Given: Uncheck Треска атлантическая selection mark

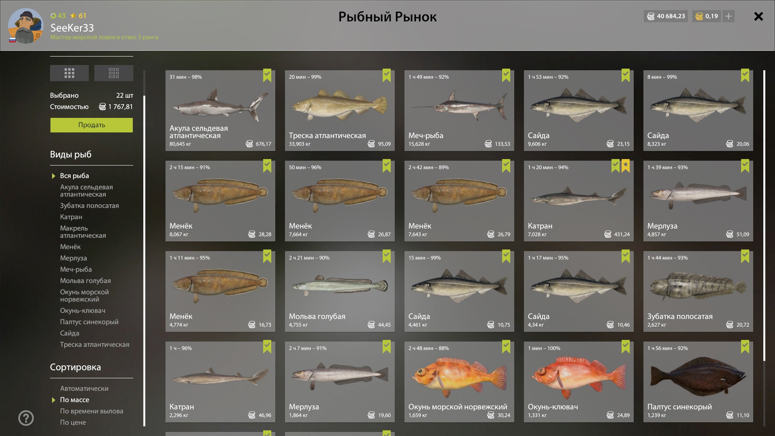Looking at the screenshot, I should [x=387, y=75].
